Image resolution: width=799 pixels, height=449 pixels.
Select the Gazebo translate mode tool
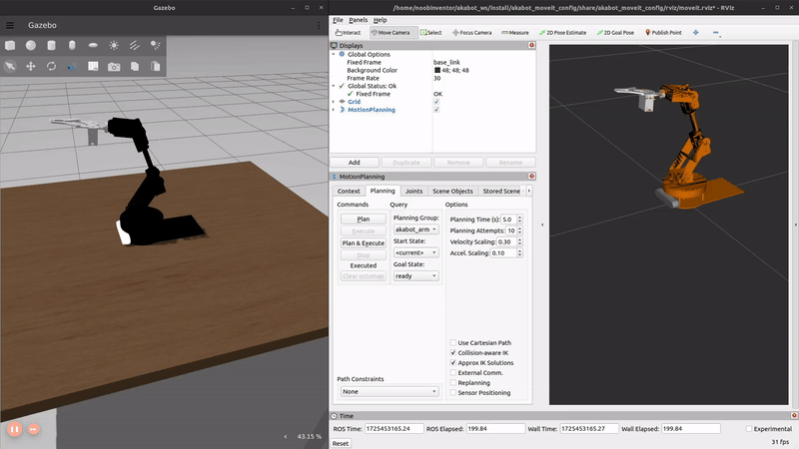30,66
